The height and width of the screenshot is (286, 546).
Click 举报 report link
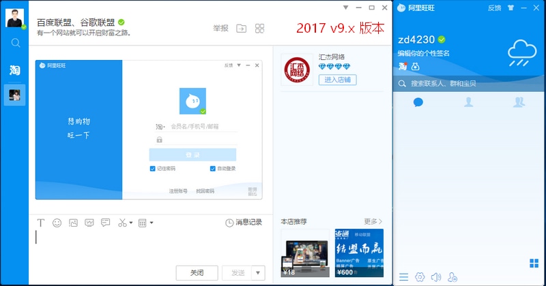(220, 29)
